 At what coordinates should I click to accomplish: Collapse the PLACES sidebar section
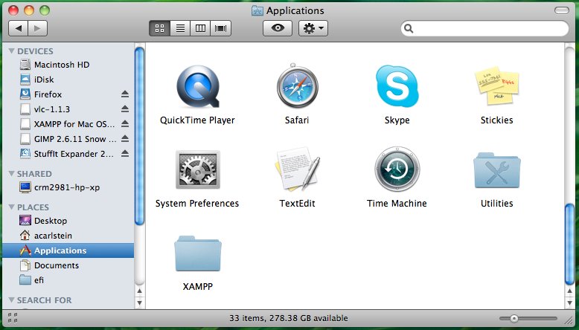(11, 207)
